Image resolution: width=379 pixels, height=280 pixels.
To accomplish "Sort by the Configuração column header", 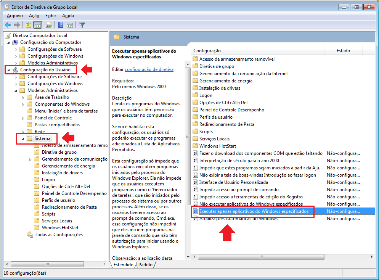I will [x=258, y=51].
